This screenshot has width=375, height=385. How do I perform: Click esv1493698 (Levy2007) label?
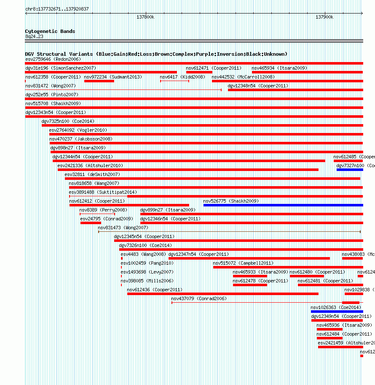pyautogui.click(x=147, y=271)
